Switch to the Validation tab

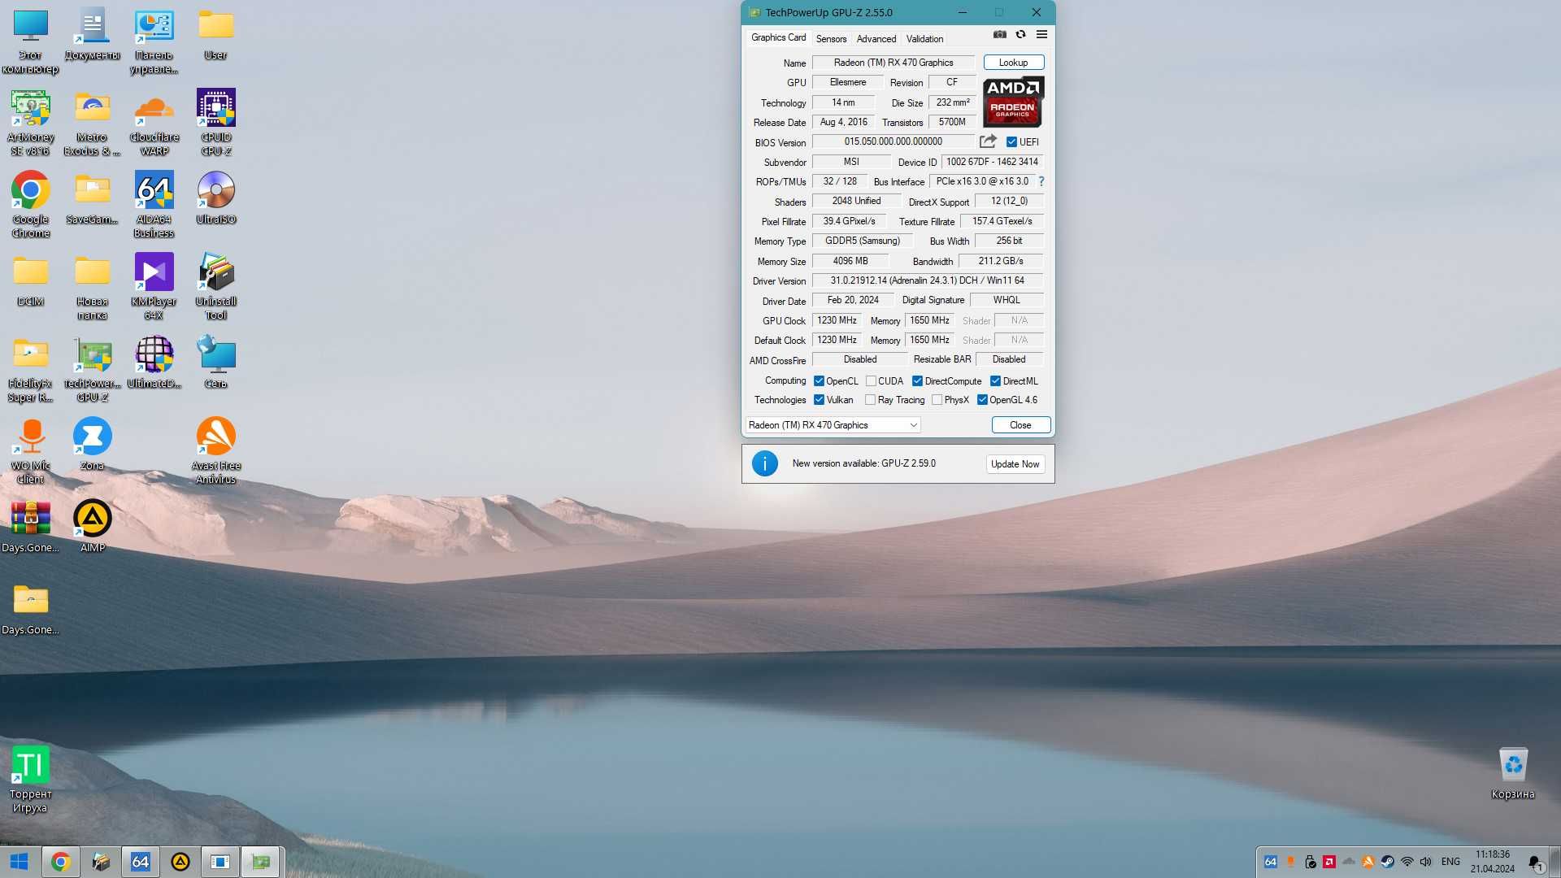click(x=924, y=38)
